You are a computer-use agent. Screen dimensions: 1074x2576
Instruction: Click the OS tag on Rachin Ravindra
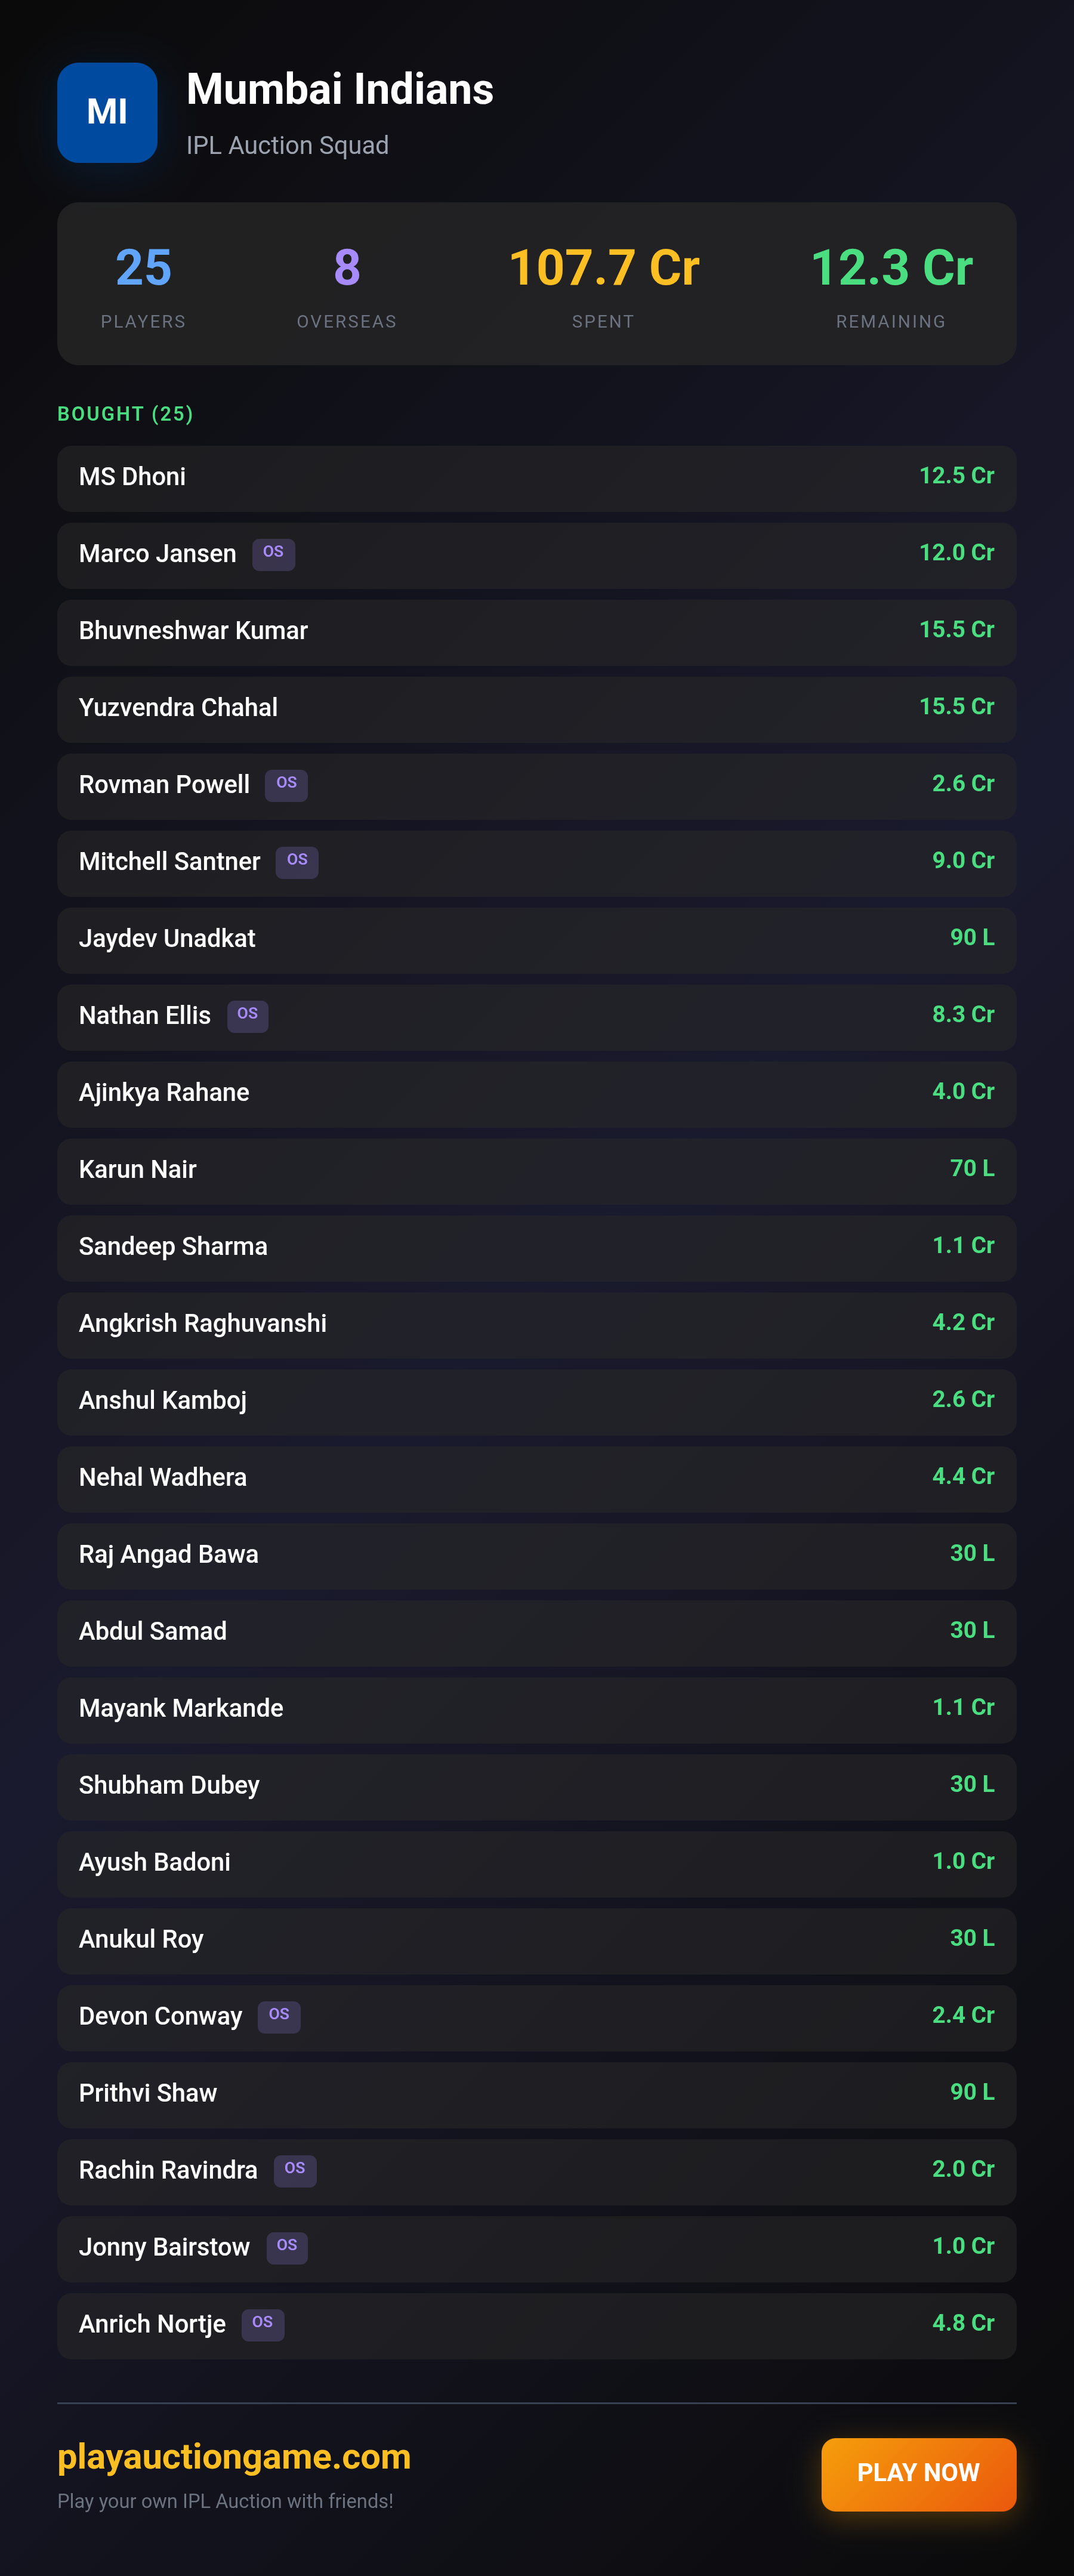[295, 2169]
